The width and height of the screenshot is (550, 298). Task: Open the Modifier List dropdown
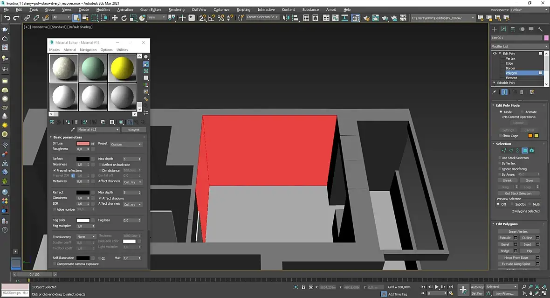pyautogui.click(x=519, y=46)
